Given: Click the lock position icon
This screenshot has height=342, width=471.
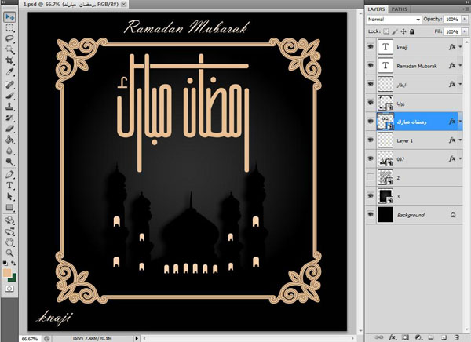Looking at the screenshot, I should (403, 31).
